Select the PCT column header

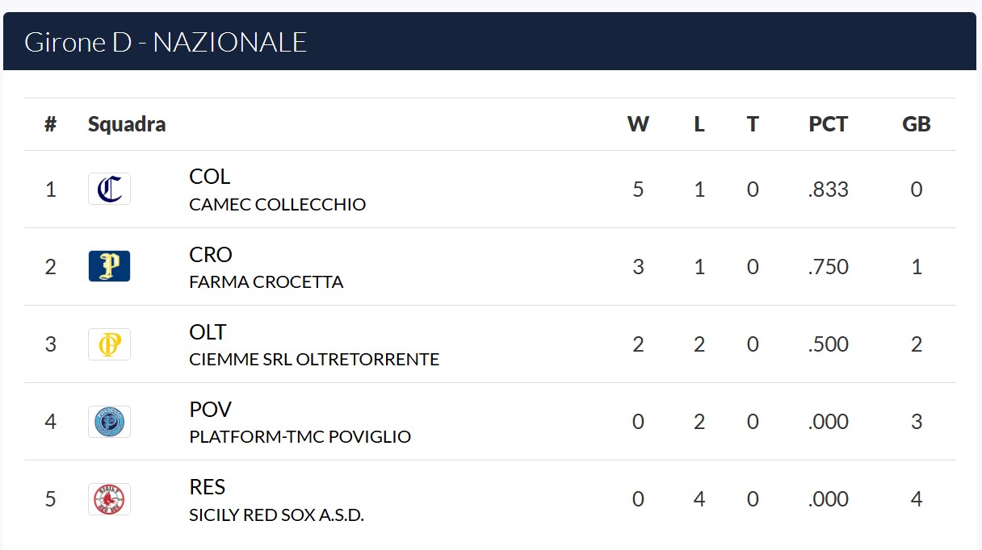click(828, 124)
